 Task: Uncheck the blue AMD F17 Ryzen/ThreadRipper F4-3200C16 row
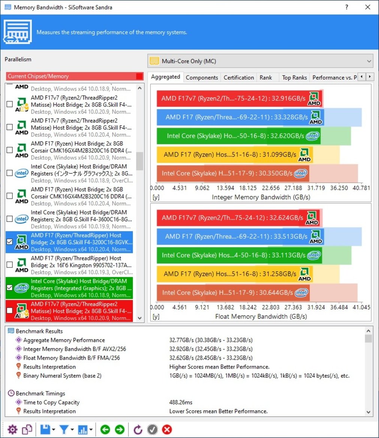click(9, 242)
